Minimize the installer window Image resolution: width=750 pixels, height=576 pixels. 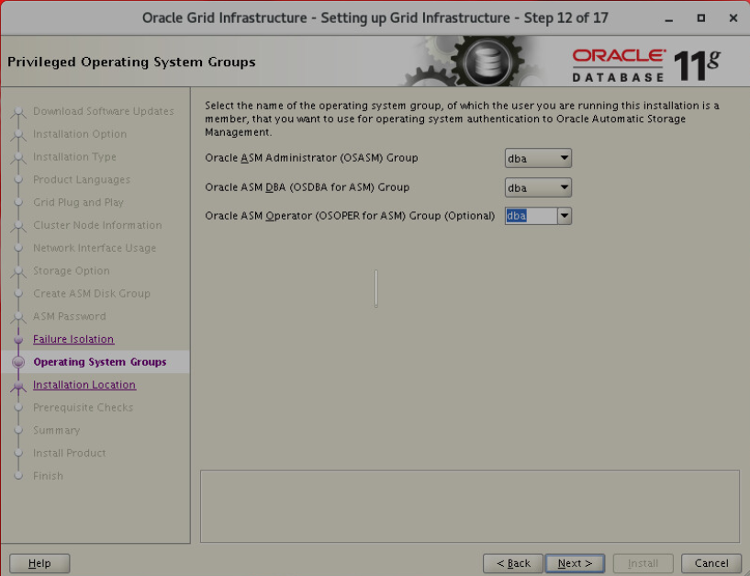669,18
